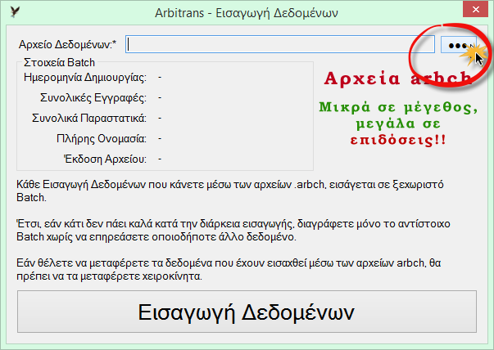Click the paragraph starting Έτσι, εάν κάτι
Viewport: 494px width, 350px height.
(233, 230)
